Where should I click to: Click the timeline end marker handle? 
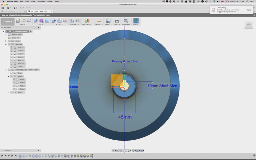(92, 155)
